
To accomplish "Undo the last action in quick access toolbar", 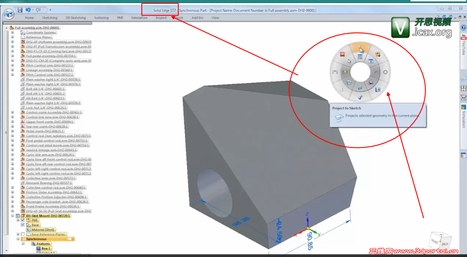I will 28,10.
